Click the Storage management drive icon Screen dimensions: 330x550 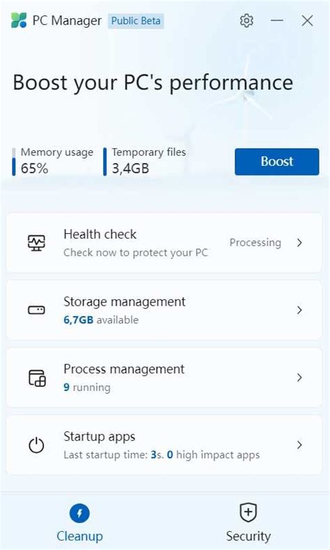36,310
